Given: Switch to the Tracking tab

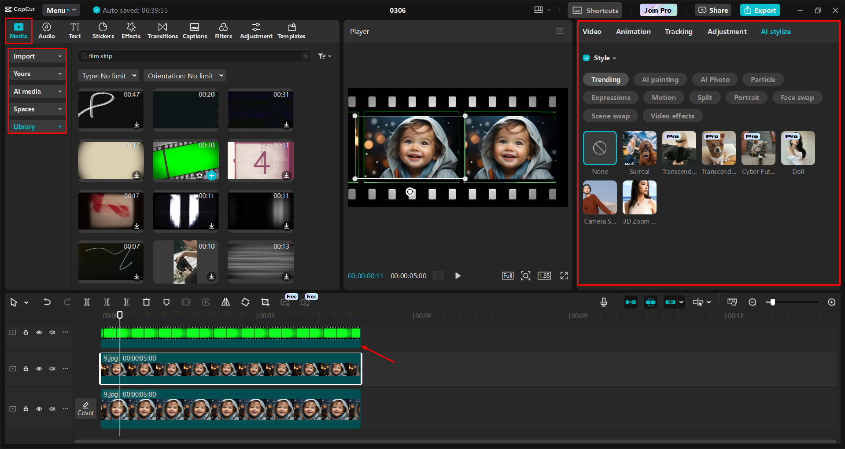Looking at the screenshot, I should [678, 31].
